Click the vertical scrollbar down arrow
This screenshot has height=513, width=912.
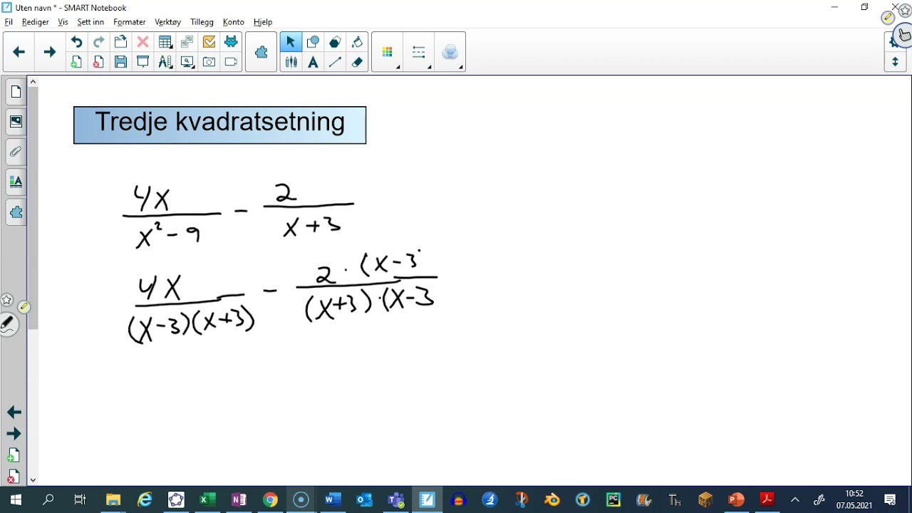coord(33,480)
